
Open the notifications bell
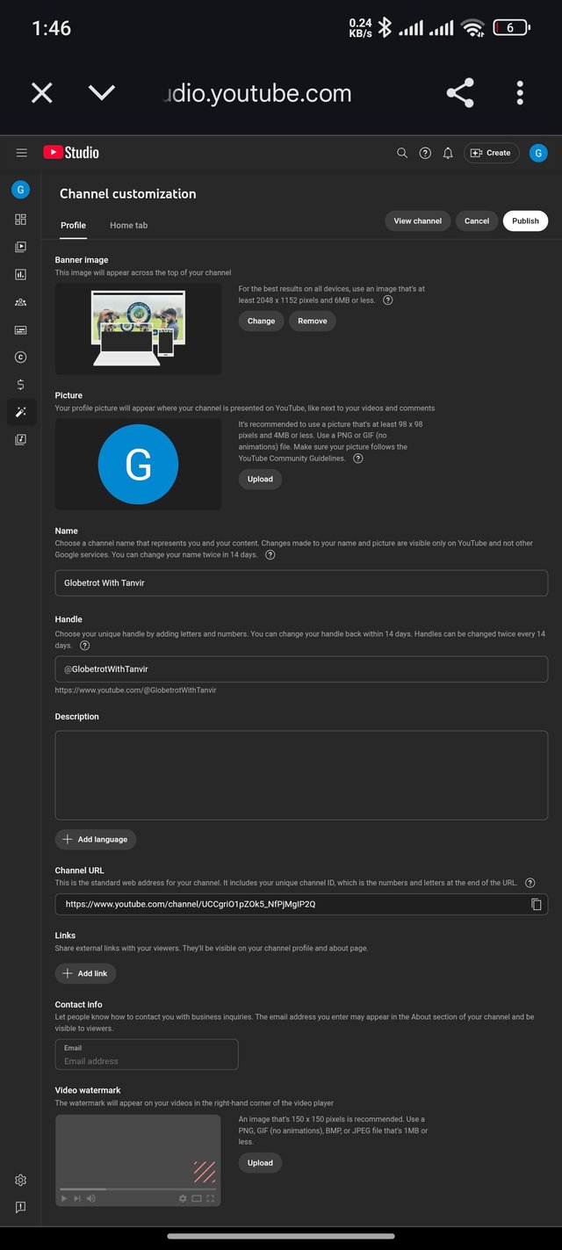[x=448, y=153]
